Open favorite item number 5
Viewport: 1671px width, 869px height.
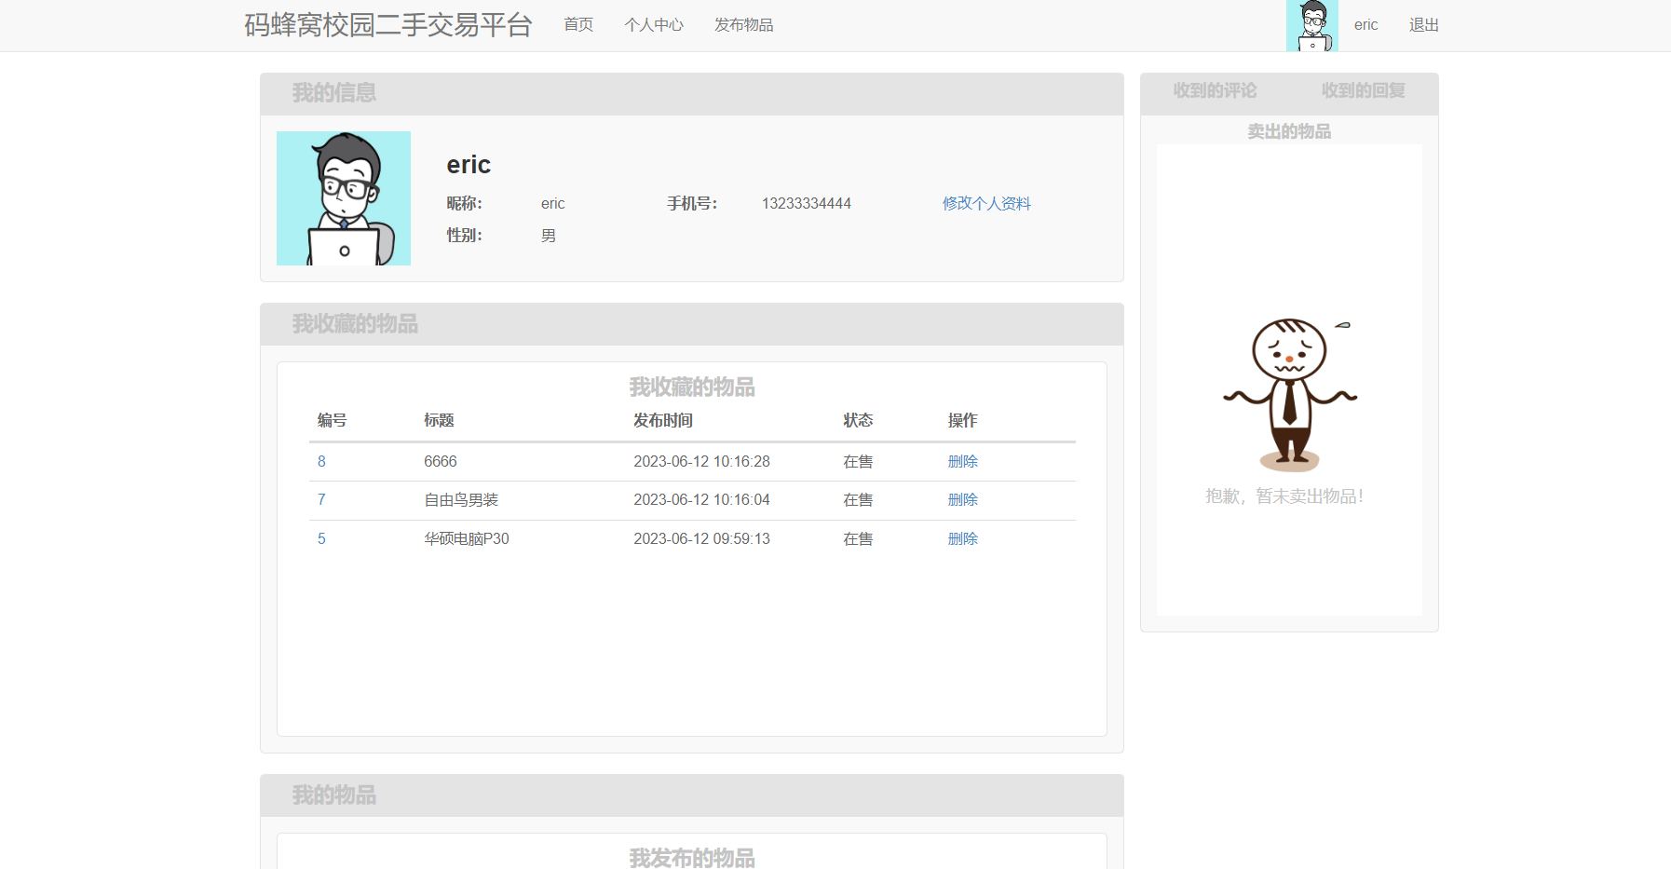pos(321,538)
